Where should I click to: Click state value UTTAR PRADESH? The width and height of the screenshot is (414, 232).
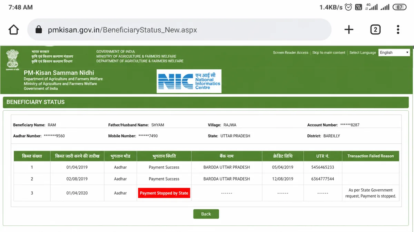tap(235, 136)
